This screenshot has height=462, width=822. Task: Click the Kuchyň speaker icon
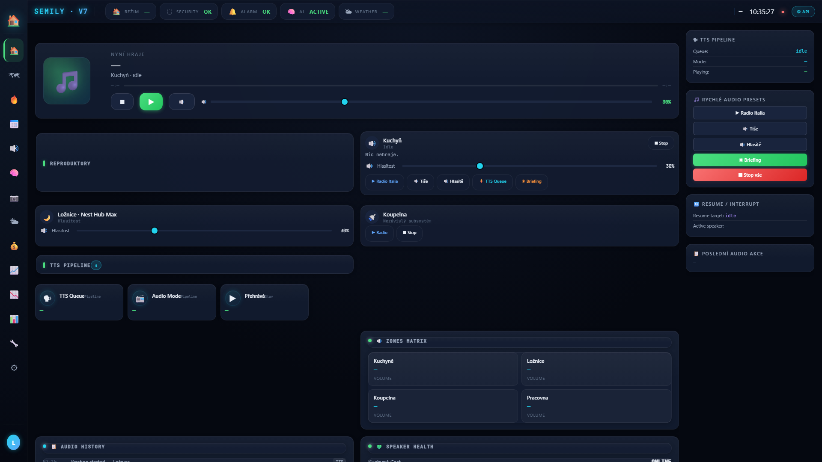click(x=372, y=143)
